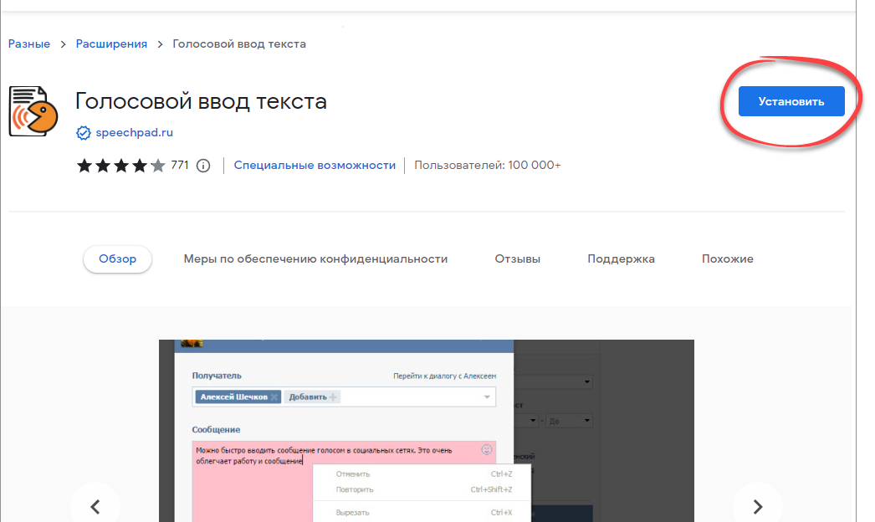Open the Разные breadcrumb link
The width and height of the screenshot is (875, 522).
point(29,44)
